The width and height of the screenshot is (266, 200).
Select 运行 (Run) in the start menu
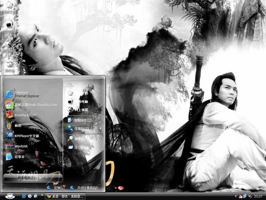tap(79, 147)
